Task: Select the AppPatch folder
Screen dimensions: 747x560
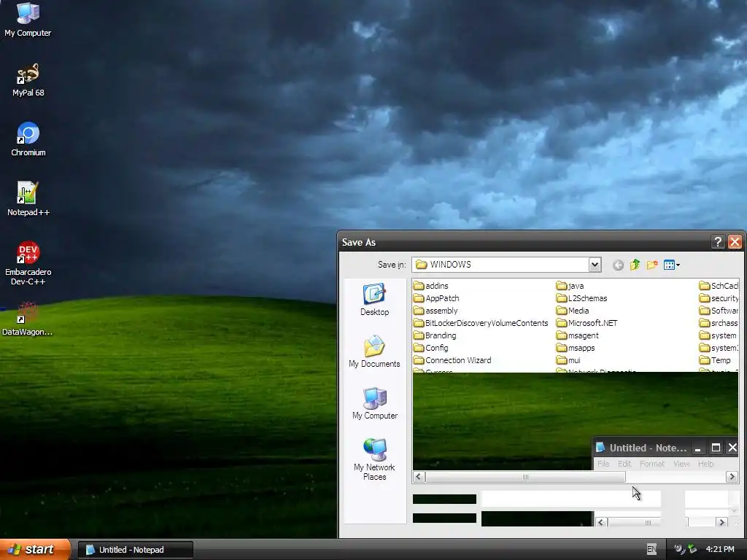Action: (436, 298)
